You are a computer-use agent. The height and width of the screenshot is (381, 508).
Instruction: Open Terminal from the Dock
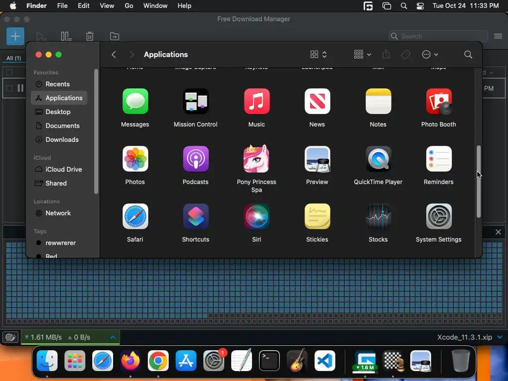pos(269,361)
